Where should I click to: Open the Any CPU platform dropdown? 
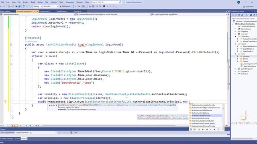pos(51,6)
